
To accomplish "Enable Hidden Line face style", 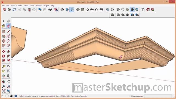I will pyautogui.click(x=123, y=10).
